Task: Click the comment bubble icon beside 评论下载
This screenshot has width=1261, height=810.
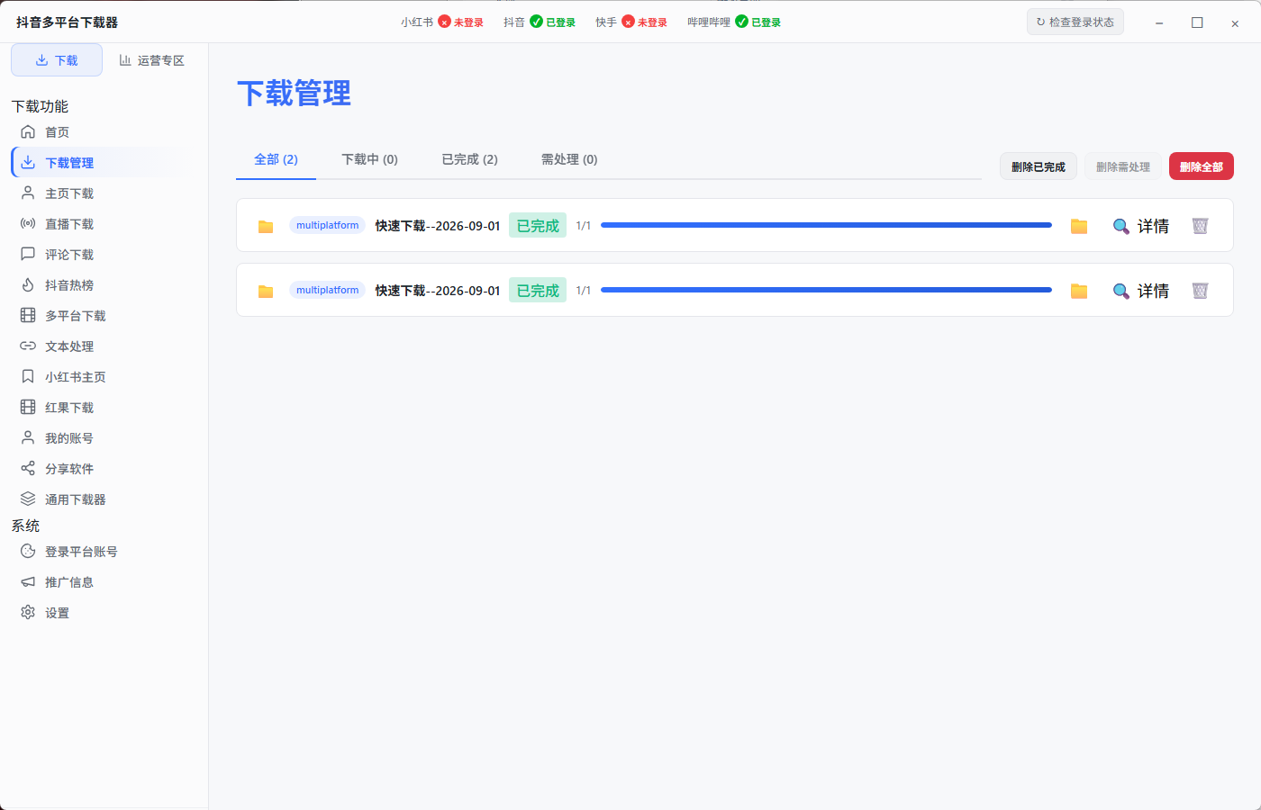Action: tap(28, 255)
